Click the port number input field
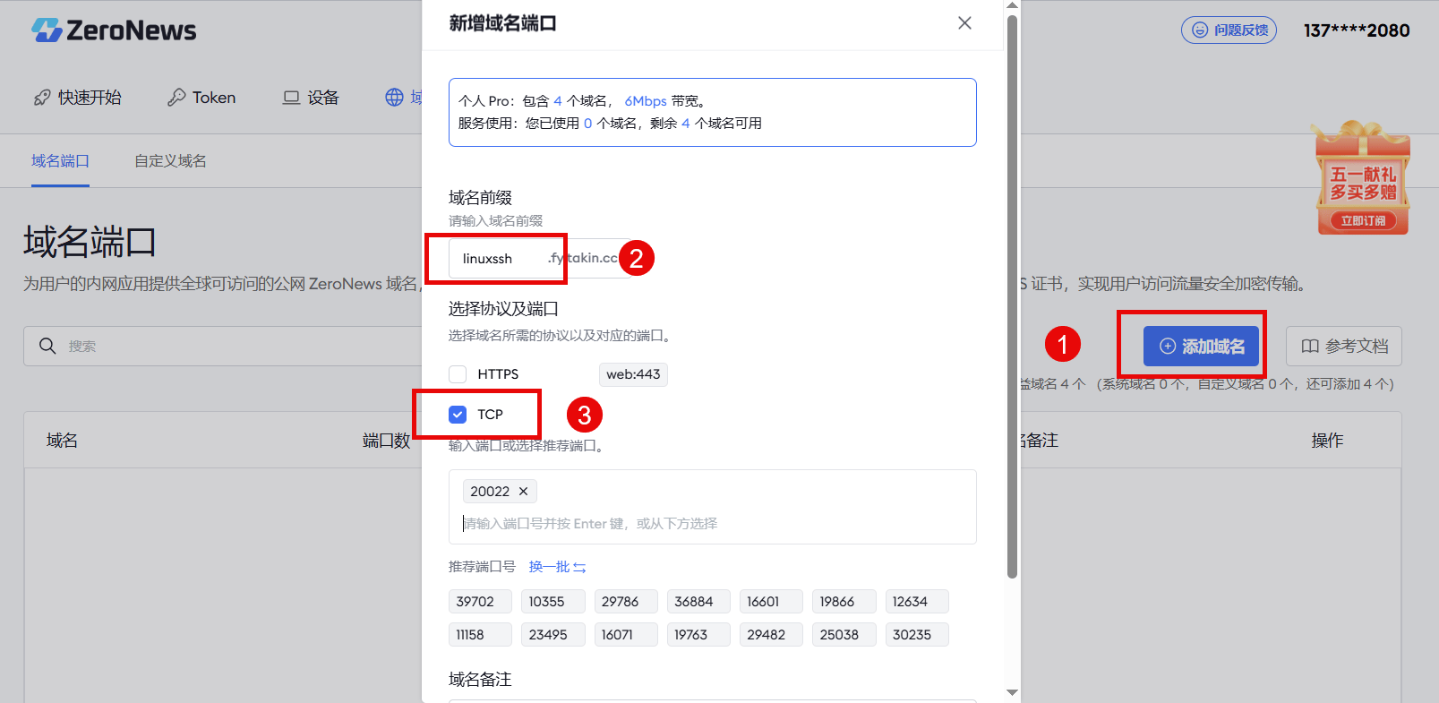 (712, 524)
